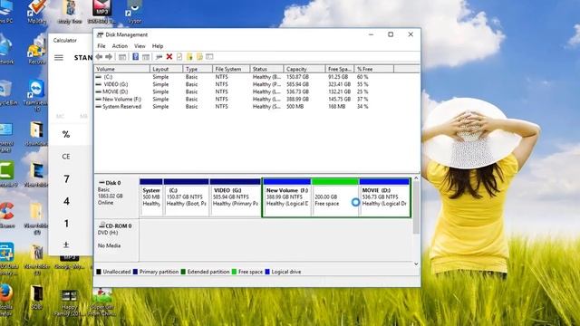Viewport: 580px width, 326px height.
Task: Click the TeamViewer desktop icon
Action: [x=36, y=95]
